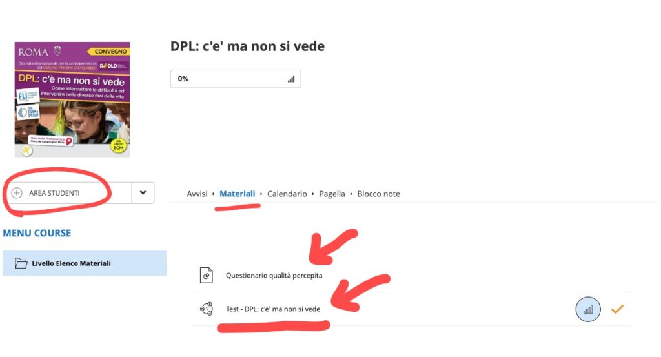
Task: Select the Materiali tab
Action: [x=238, y=194]
